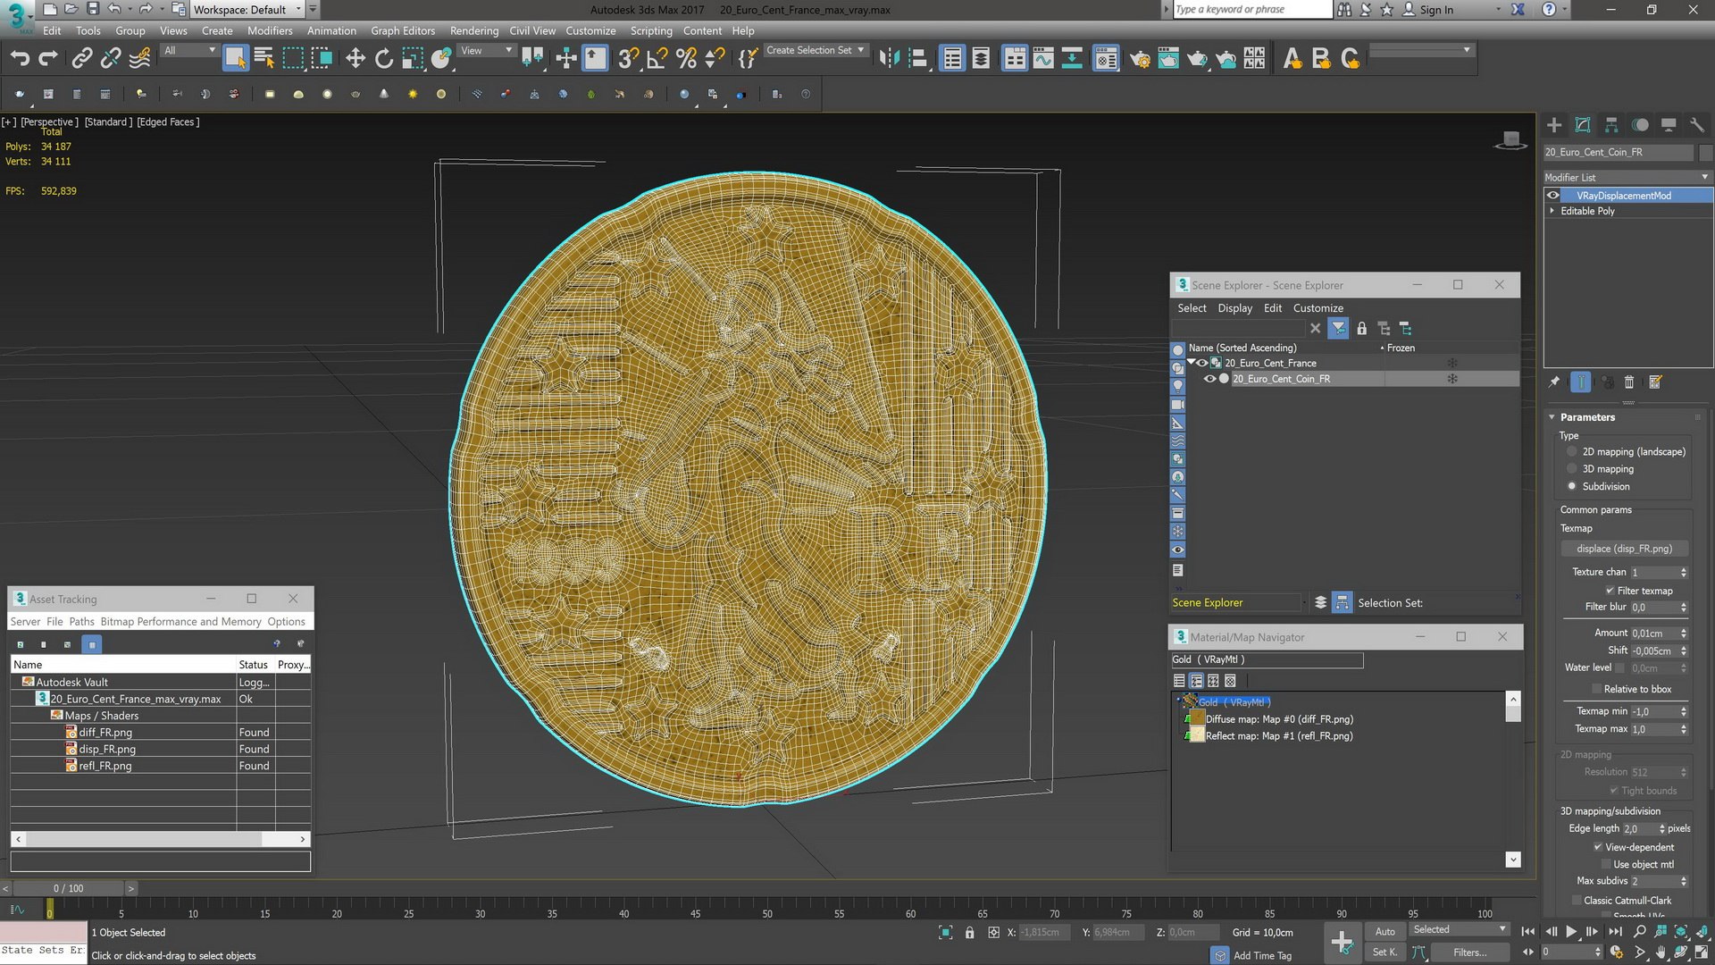The width and height of the screenshot is (1715, 965).
Task: Open the Curve Editor
Action: click(1043, 59)
